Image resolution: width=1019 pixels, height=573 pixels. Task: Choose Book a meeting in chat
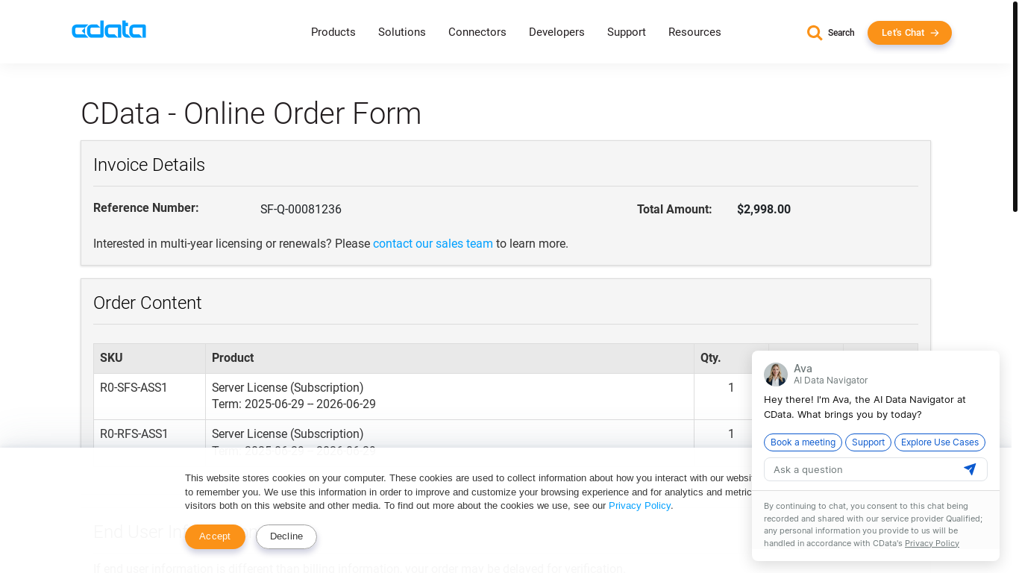point(803,442)
